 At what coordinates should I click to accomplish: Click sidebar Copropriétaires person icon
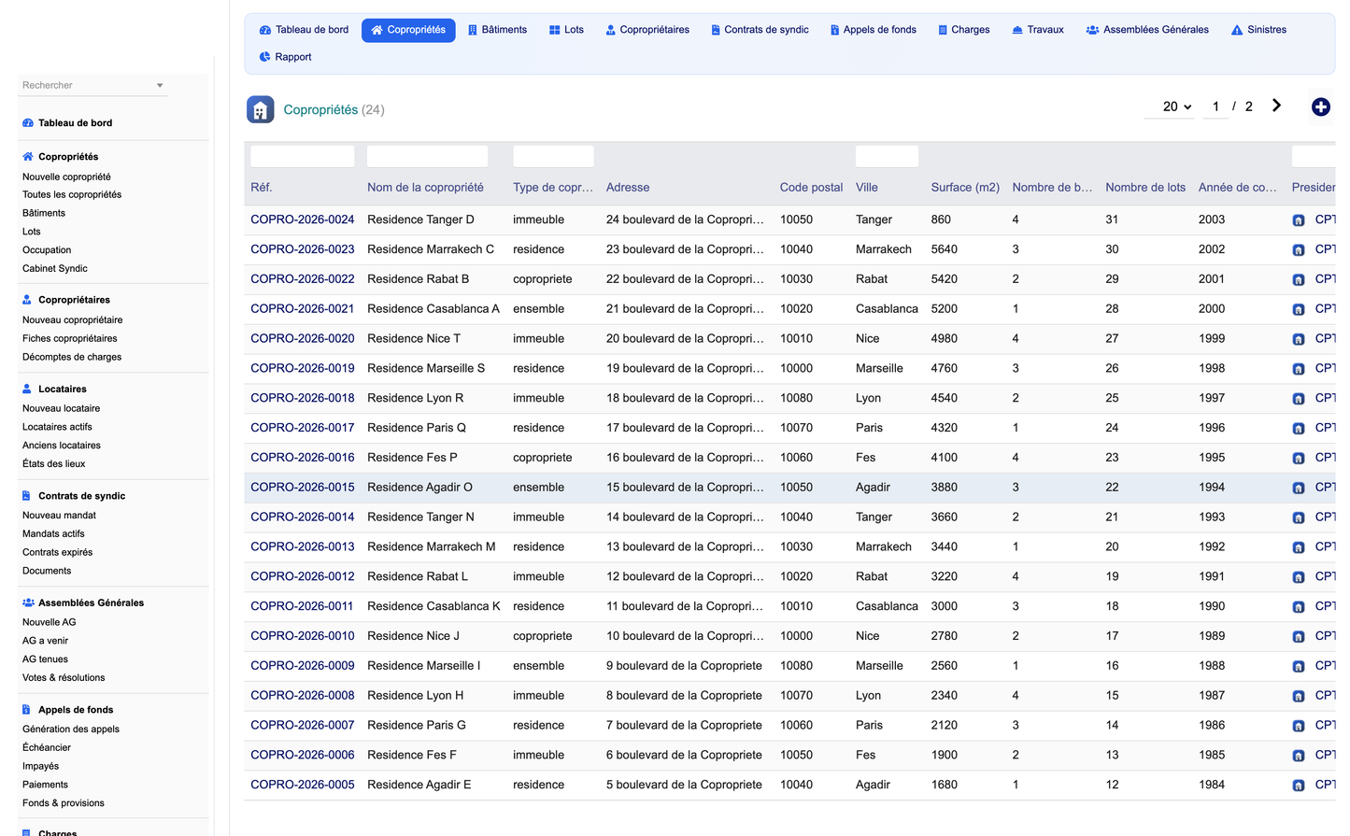pos(27,300)
